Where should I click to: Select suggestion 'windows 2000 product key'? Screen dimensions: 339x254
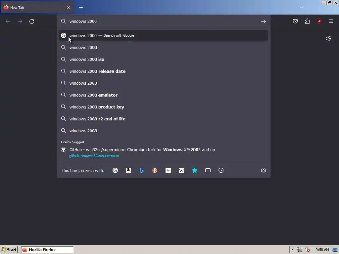pos(164,107)
